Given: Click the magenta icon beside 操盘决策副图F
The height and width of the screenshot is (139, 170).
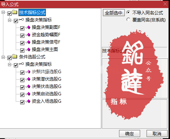Looking at the screenshot, I should [29, 27].
